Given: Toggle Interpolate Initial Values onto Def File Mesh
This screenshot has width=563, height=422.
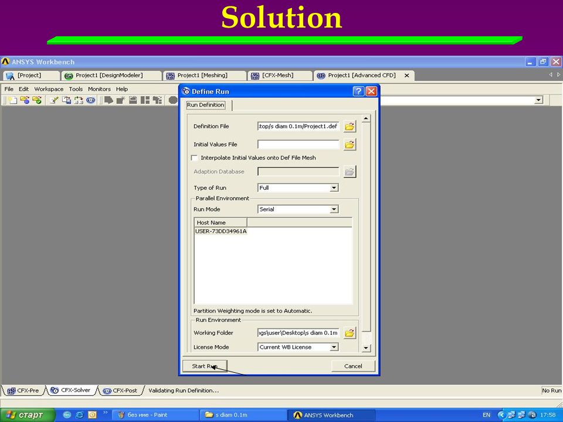Looking at the screenshot, I should [194, 158].
